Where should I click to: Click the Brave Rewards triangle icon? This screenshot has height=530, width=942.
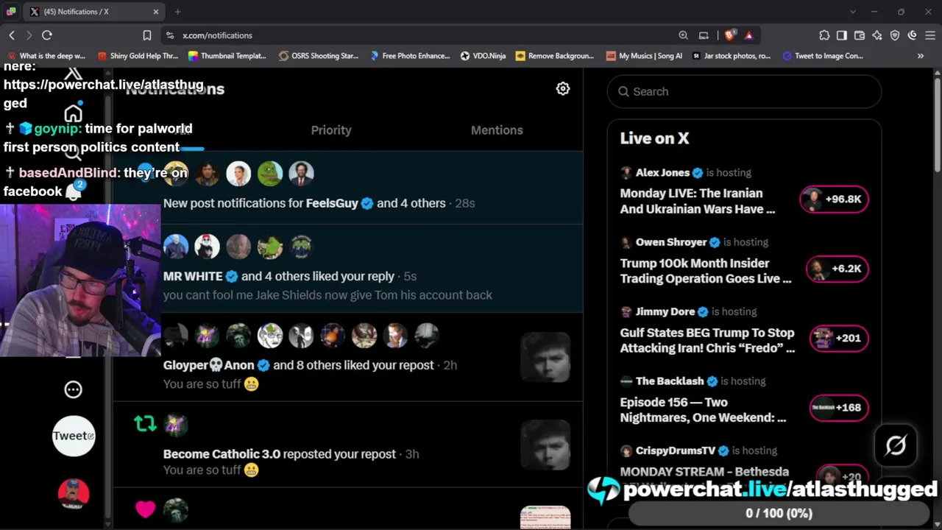749,35
